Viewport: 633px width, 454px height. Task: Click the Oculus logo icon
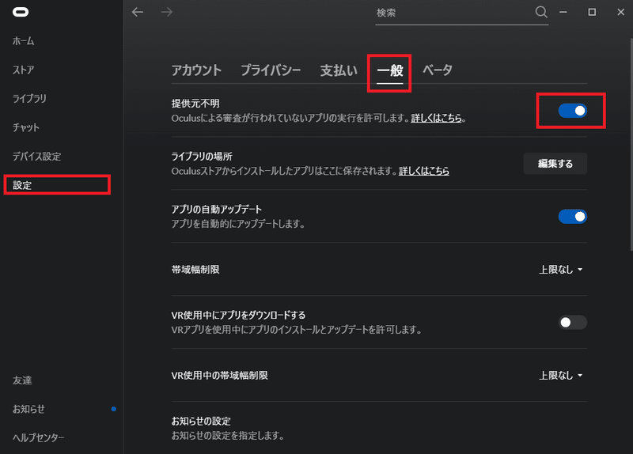pos(21,12)
